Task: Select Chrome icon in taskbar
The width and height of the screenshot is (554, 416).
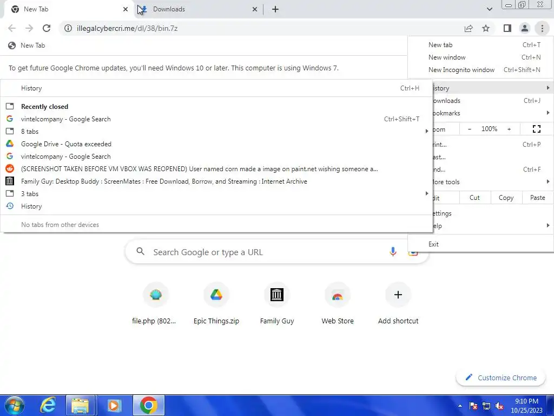Action: coord(148,405)
